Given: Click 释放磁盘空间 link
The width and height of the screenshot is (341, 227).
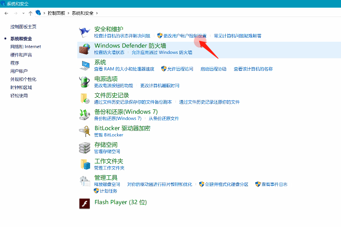Looking at the screenshot, I should pos(107,184).
